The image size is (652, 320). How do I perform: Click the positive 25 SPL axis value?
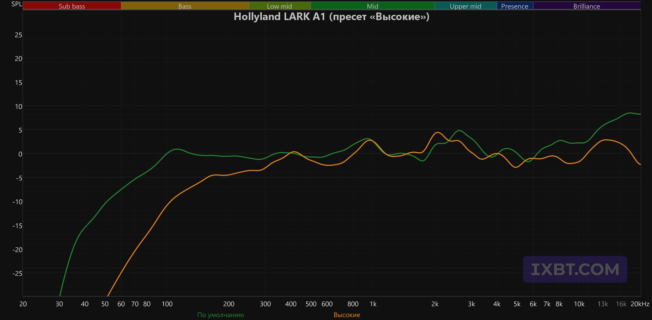click(19, 35)
